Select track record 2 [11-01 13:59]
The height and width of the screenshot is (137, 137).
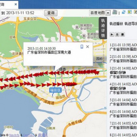[123, 59]
